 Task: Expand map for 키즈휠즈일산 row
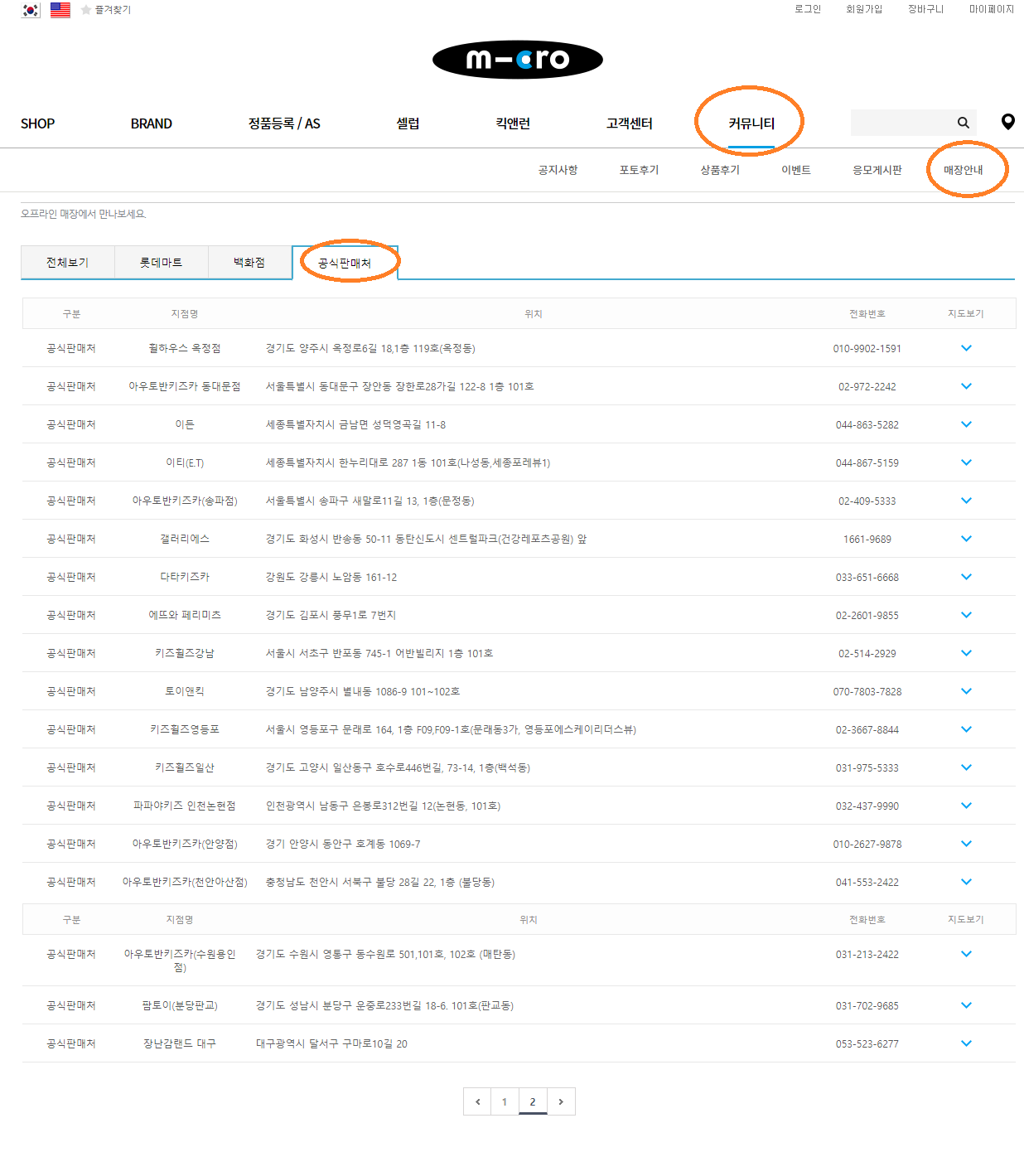click(x=966, y=767)
